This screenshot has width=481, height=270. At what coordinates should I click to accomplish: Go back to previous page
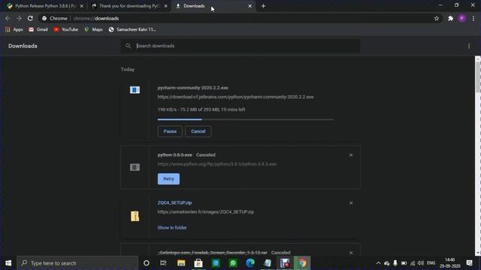tap(8, 18)
